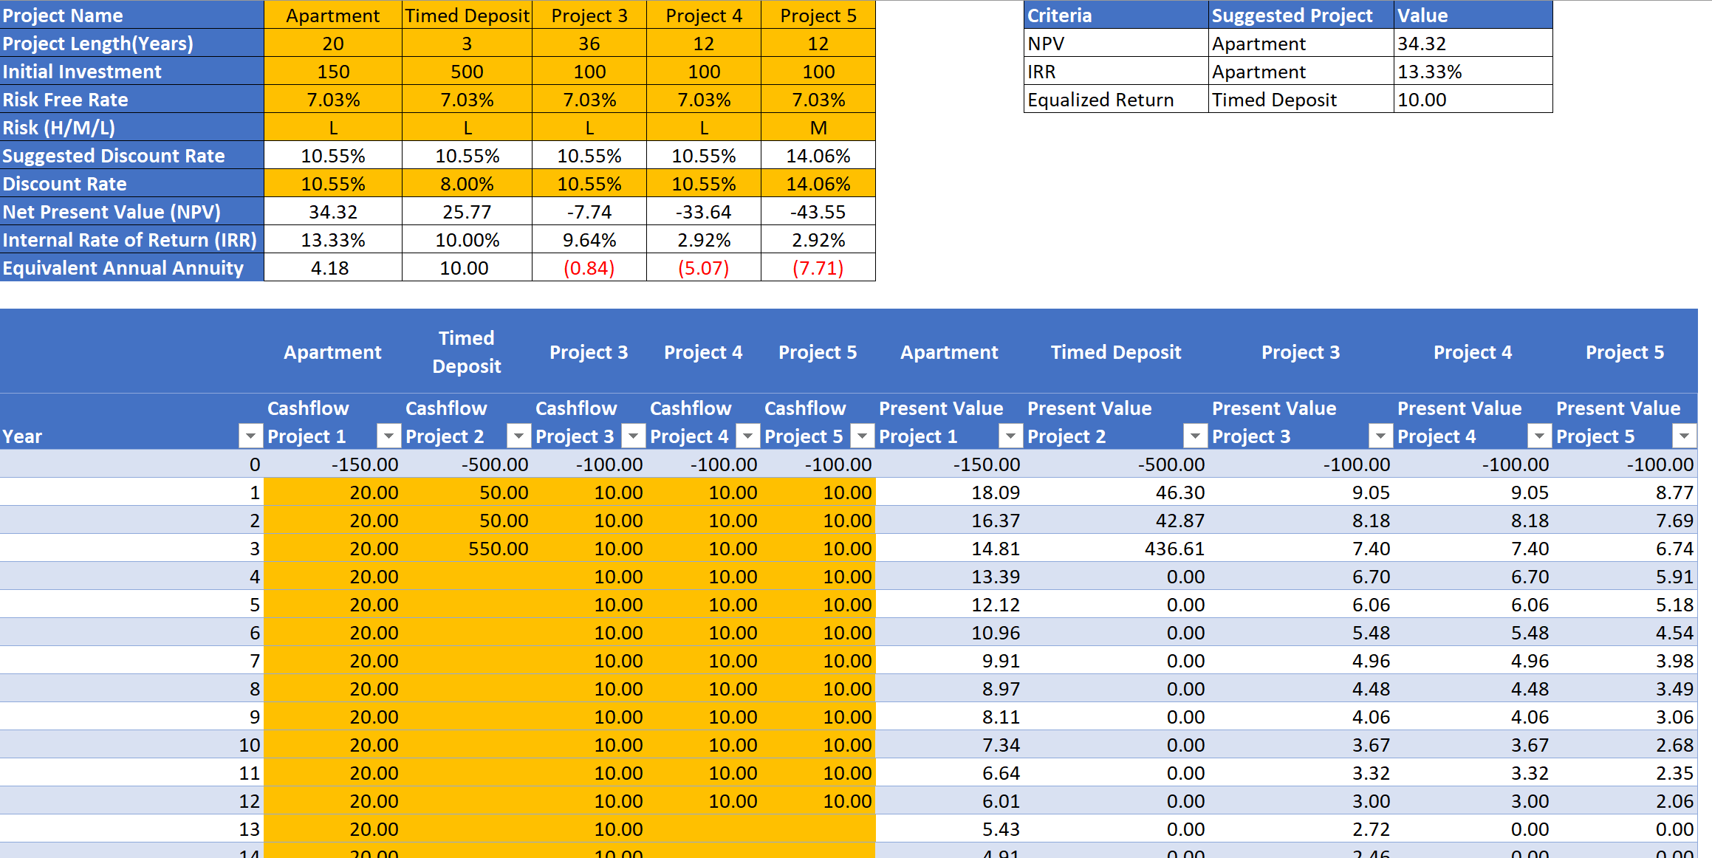Viewport: 1712px width, 858px height.
Task: Open the Year column filter dropdown
Action: [x=251, y=436]
